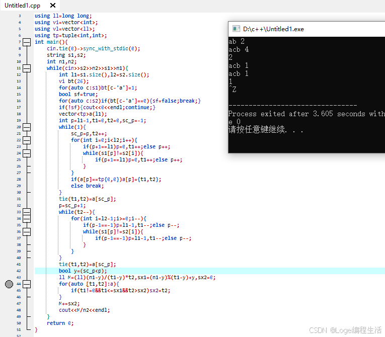Click 'acb 4' line in console output
The width and height of the screenshot is (385, 337).
tap(239, 49)
